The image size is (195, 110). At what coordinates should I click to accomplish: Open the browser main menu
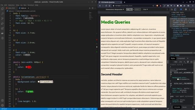tap(193, 6)
